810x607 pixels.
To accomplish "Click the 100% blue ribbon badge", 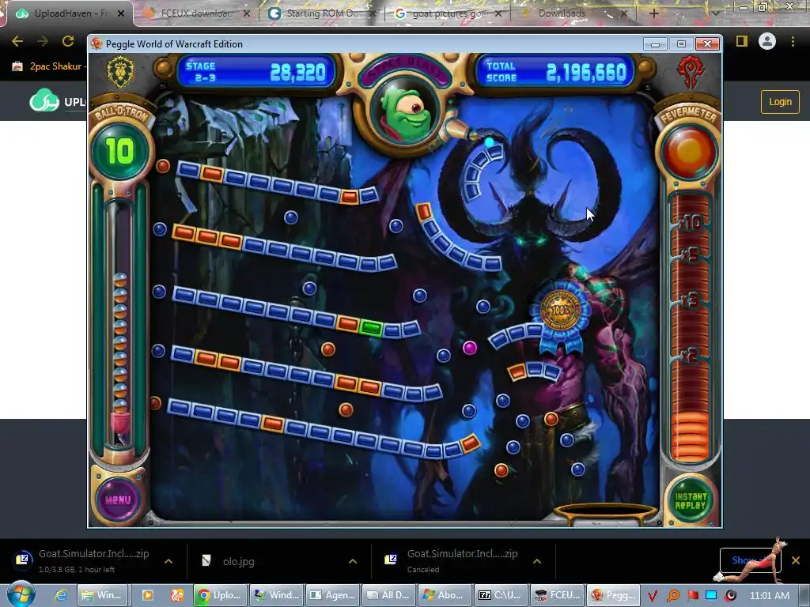I will click(x=561, y=315).
